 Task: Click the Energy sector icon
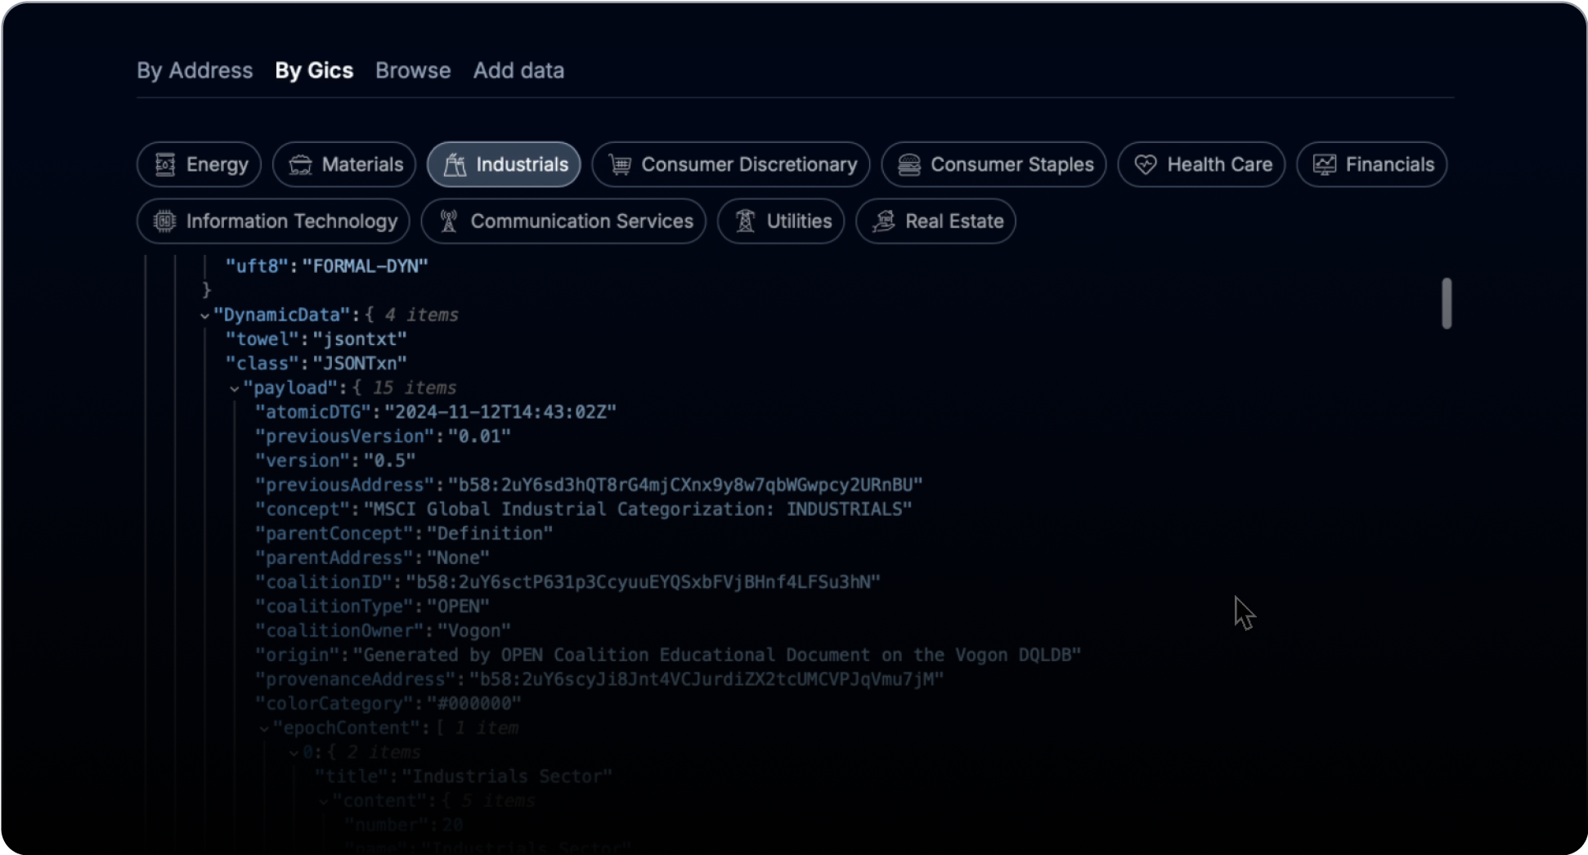pyautogui.click(x=165, y=165)
